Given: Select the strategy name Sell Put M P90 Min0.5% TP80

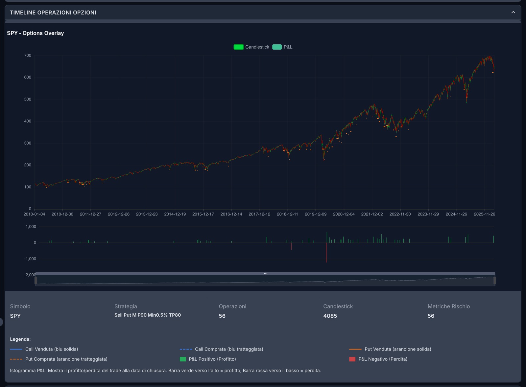Looking at the screenshot, I should pos(148,315).
